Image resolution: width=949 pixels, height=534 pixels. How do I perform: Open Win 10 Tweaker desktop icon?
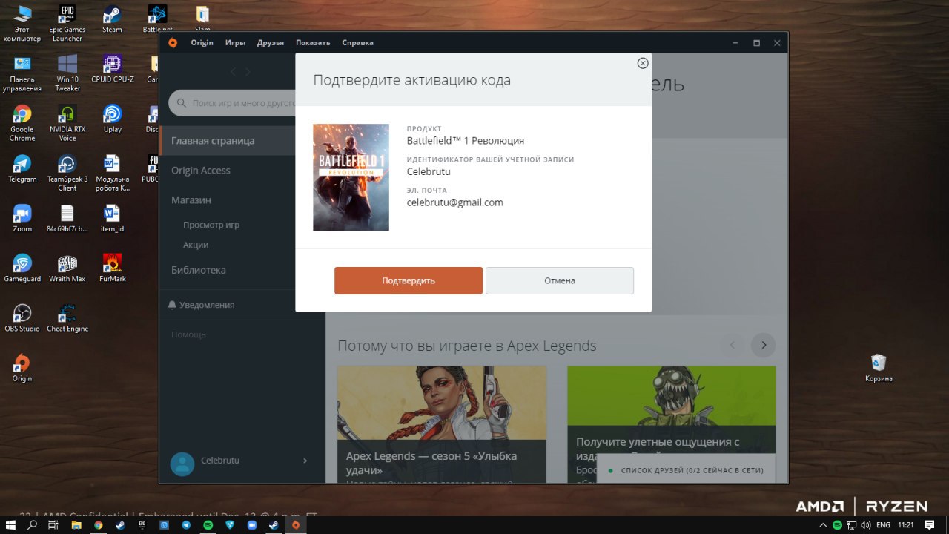coord(67,73)
